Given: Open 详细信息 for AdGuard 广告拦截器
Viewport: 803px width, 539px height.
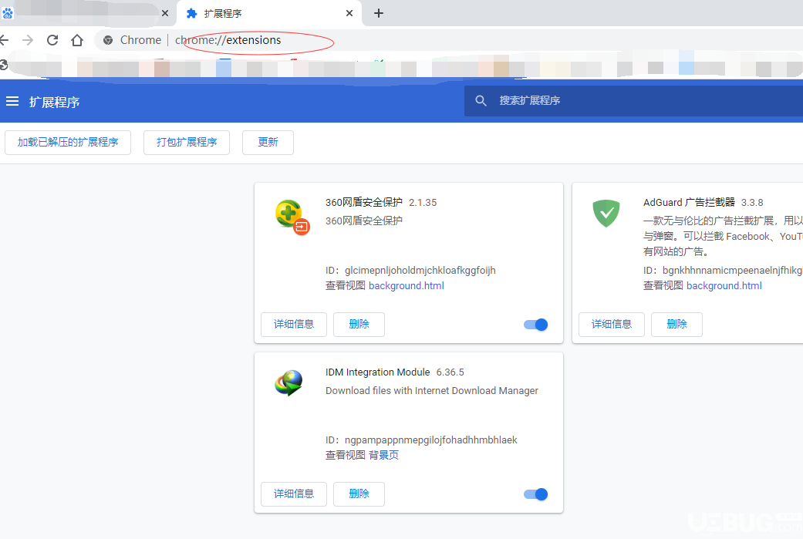Looking at the screenshot, I should (x=612, y=325).
